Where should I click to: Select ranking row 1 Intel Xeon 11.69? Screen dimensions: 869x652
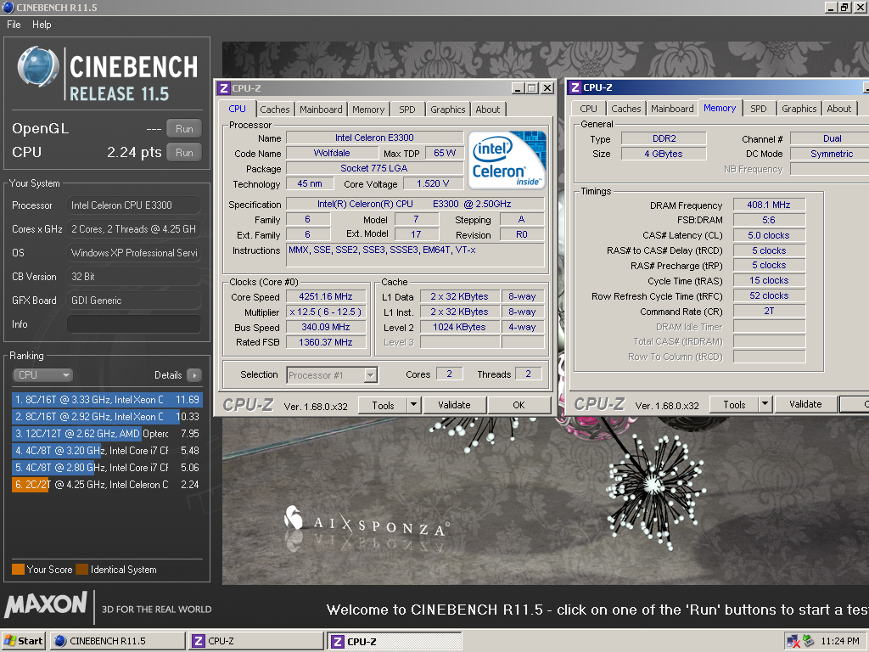[106, 400]
